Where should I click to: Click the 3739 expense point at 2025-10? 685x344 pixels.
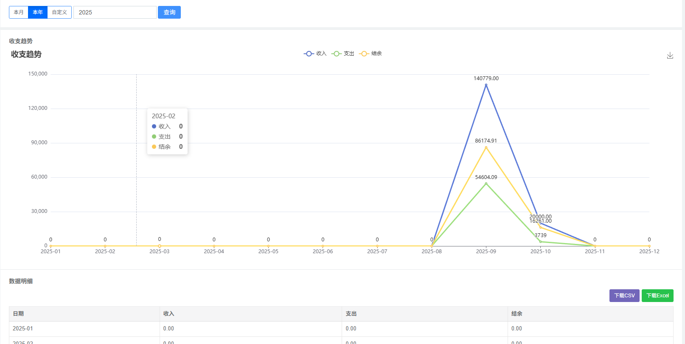(x=540, y=242)
